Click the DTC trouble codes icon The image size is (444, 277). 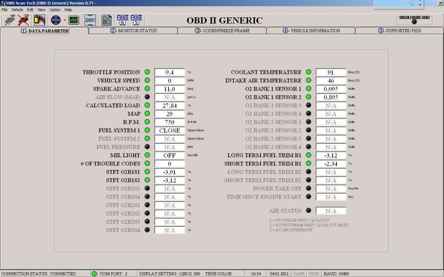point(90,20)
